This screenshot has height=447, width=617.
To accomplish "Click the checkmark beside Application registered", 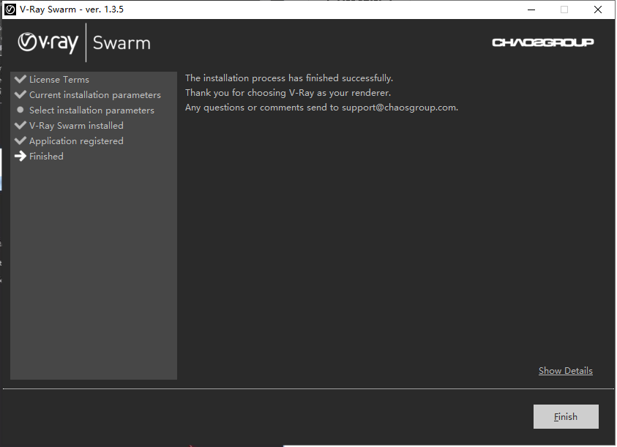I will [20, 140].
